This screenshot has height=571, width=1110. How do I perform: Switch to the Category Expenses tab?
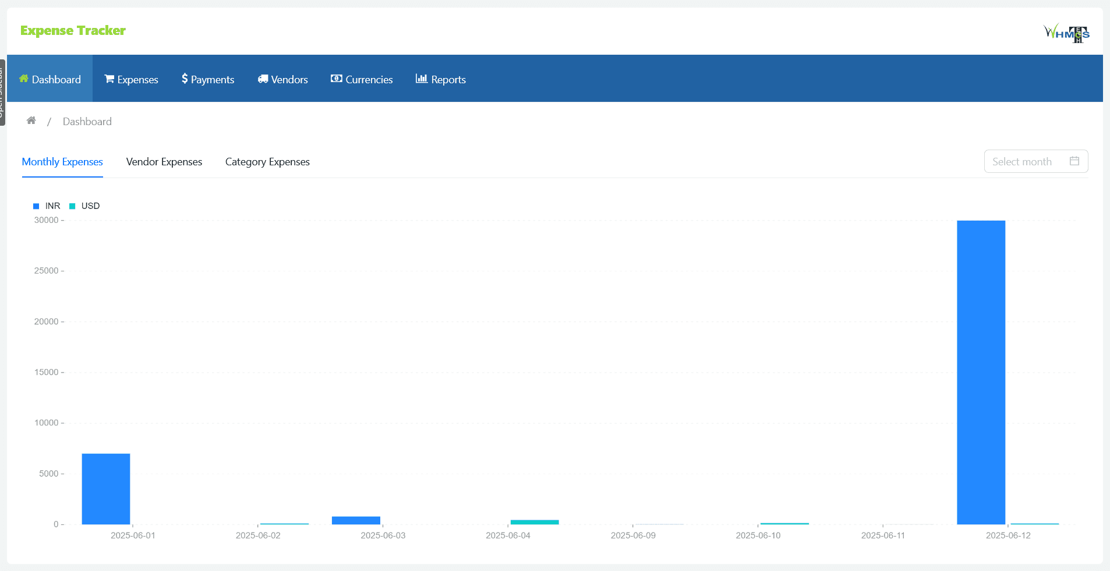267,162
